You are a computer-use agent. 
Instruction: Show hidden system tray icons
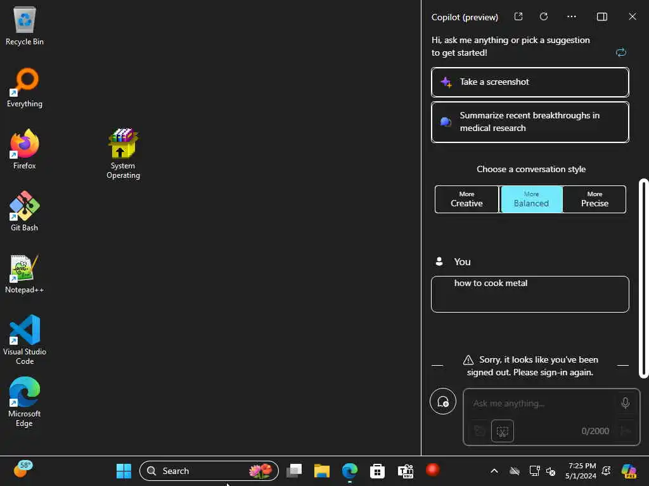coord(494,471)
